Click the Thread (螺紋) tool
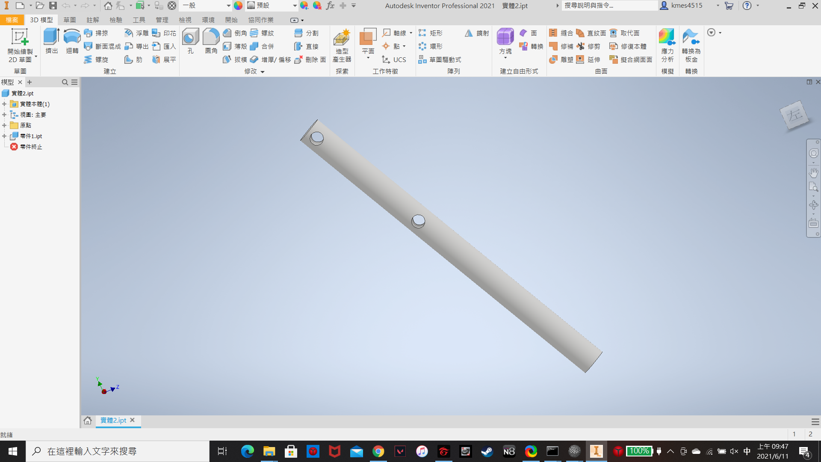The width and height of the screenshot is (821, 462). pyautogui.click(x=262, y=33)
